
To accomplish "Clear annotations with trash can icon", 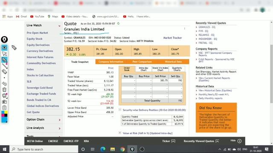I will [x=4, y=90].
